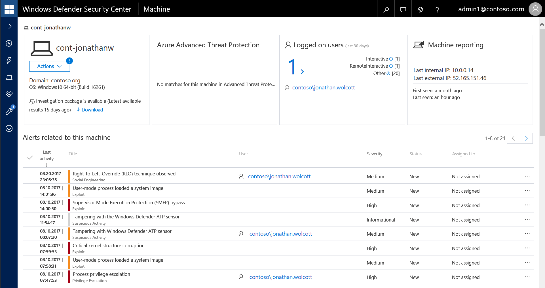The image size is (545, 288).
Task: Click the download circle icon in sidebar
Action: point(9,128)
